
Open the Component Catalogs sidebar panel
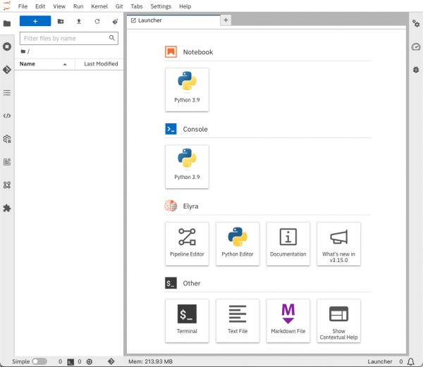click(7, 185)
